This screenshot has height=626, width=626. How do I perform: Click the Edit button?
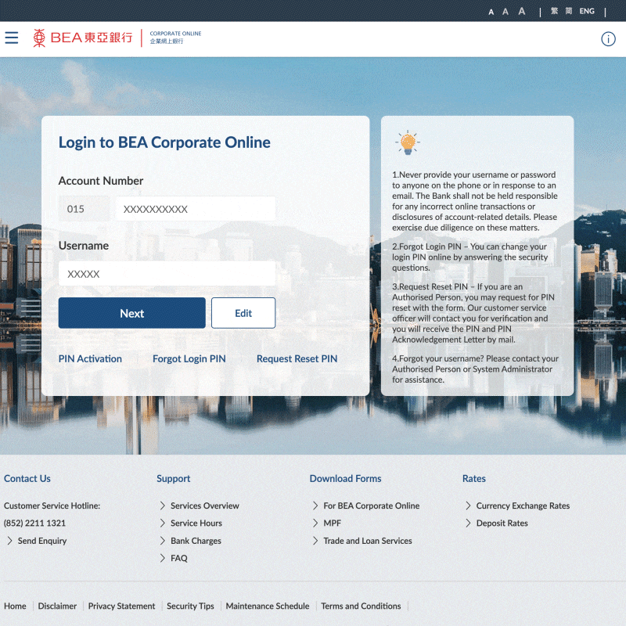(x=243, y=313)
